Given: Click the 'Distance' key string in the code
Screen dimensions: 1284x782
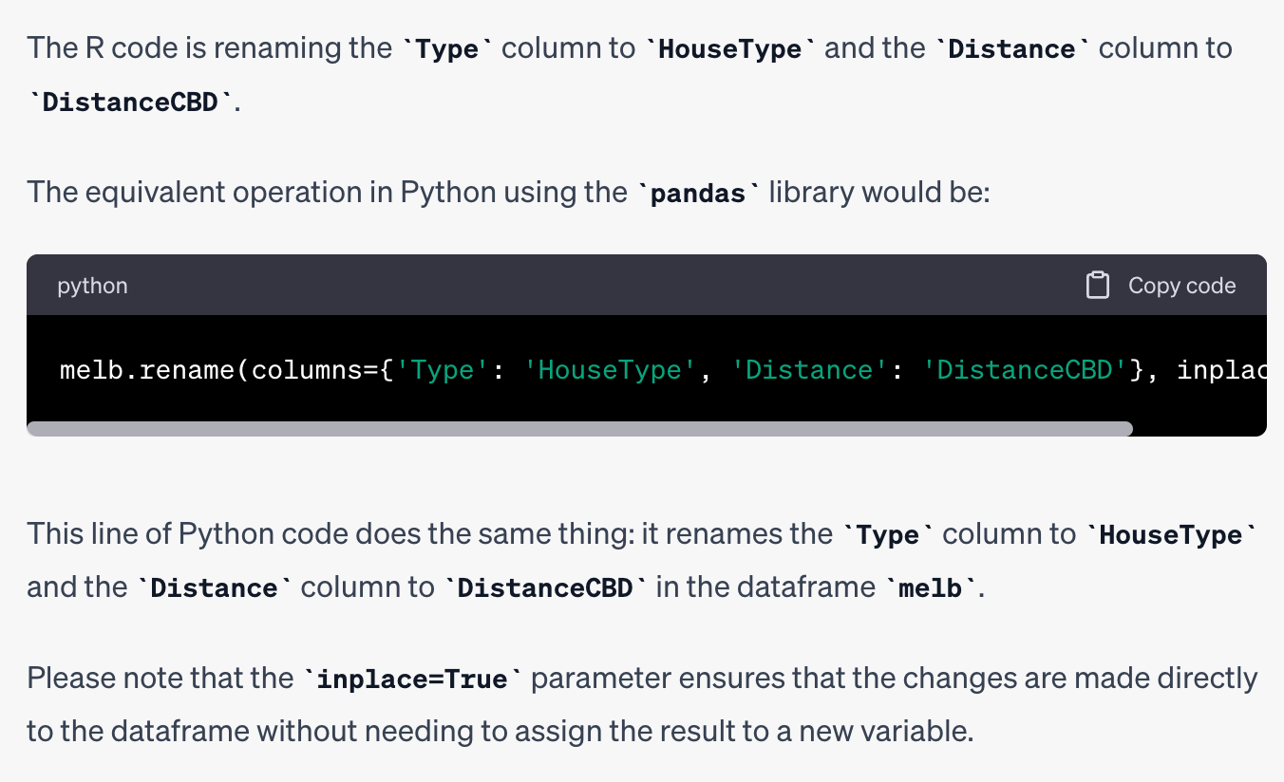Looking at the screenshot, I should (802, 369).
